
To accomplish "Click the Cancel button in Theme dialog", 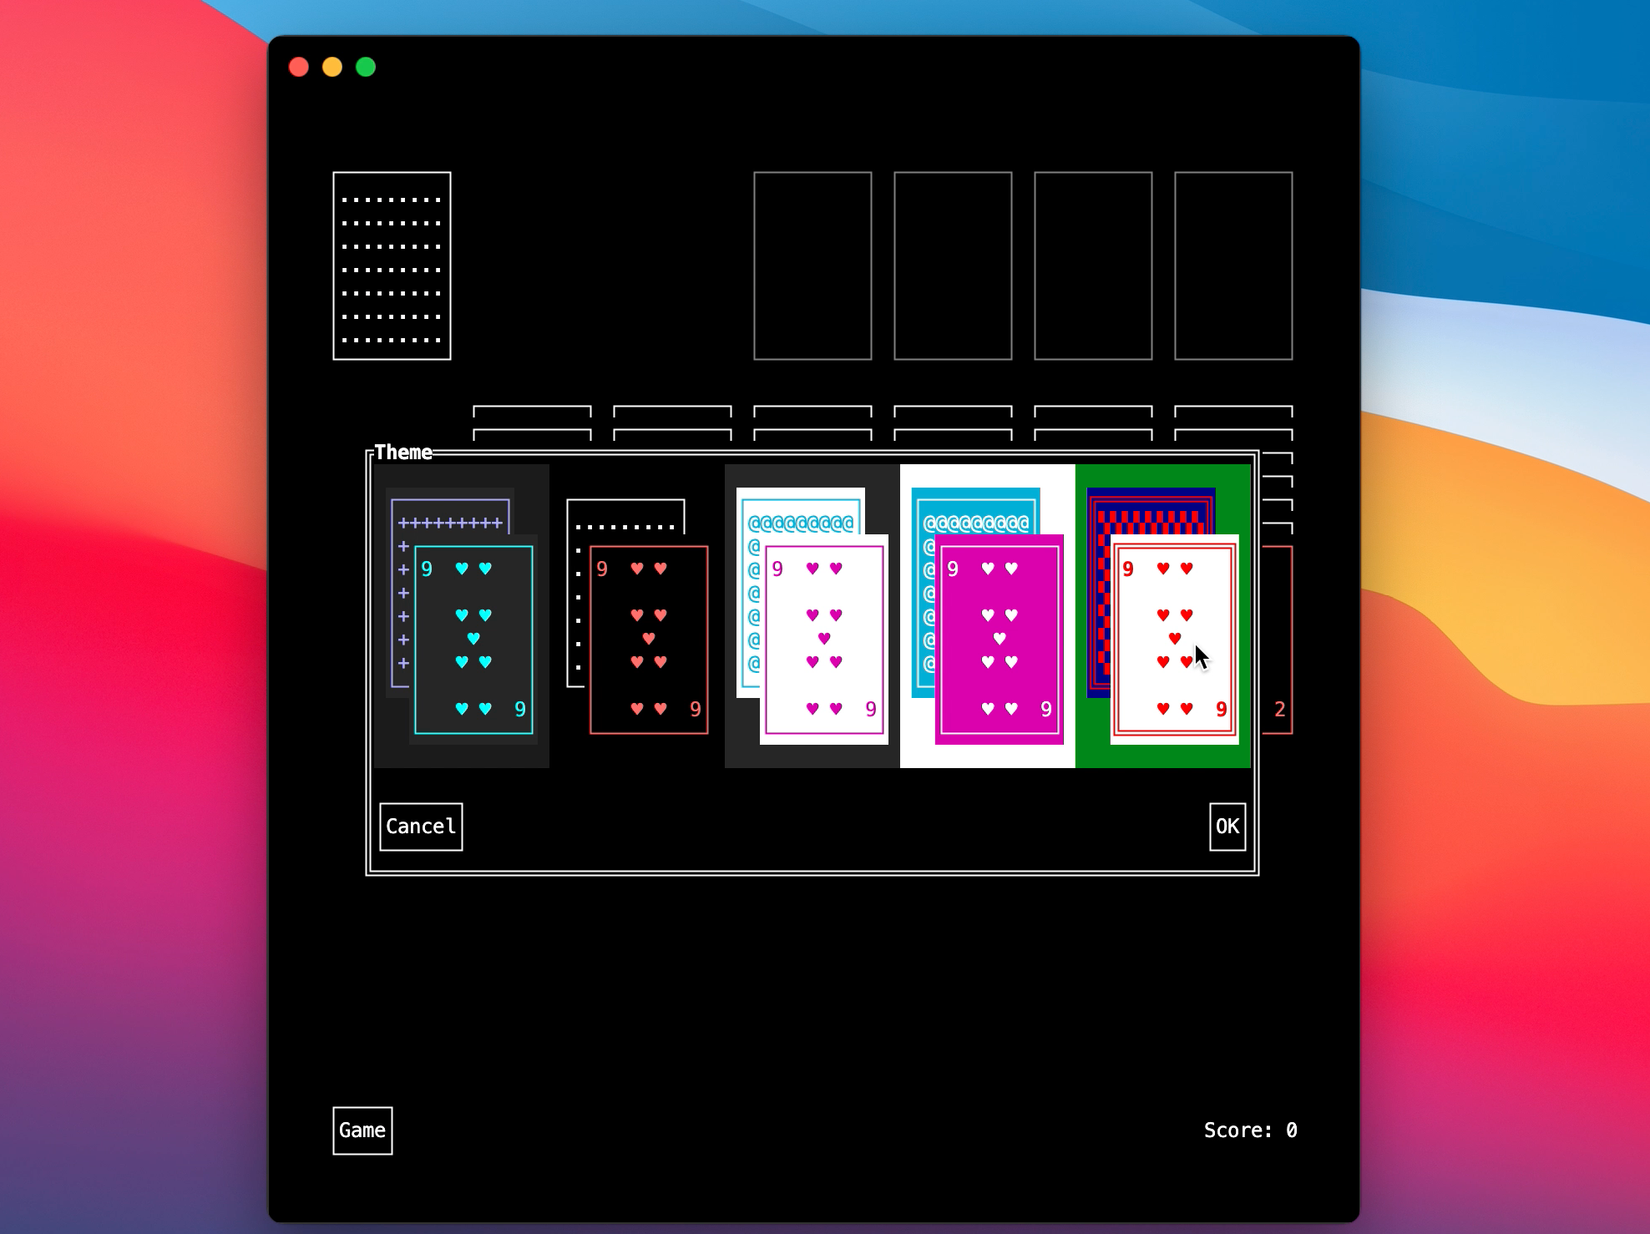I will click(421, 827).
